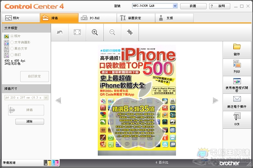253x168 pixels.
Task: Switch to the Scan (掃描) tab
Action: 59,18
